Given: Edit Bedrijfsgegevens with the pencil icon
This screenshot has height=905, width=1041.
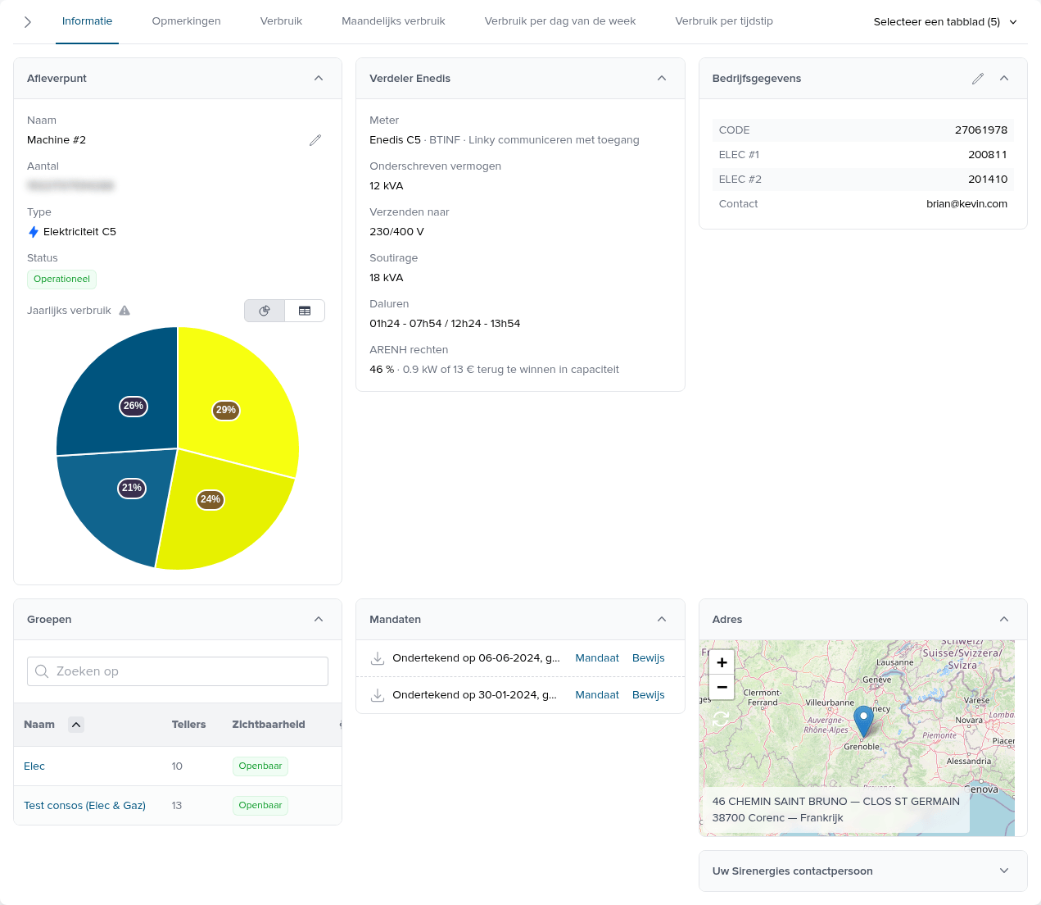Looking at the screenshot, I should (977, 79).
